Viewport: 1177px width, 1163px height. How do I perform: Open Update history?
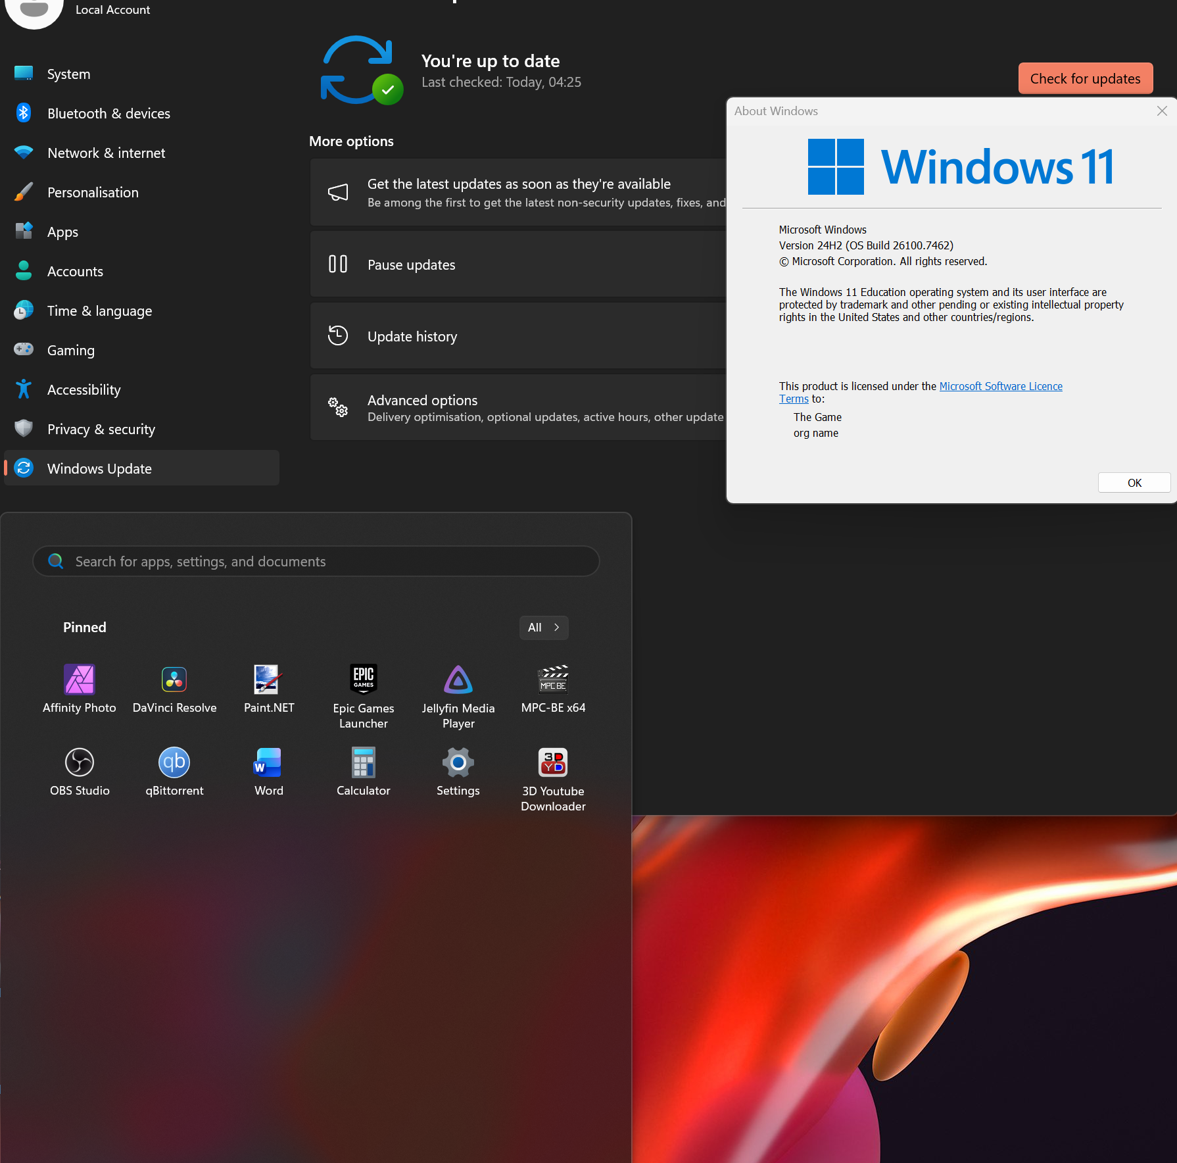pyautogui.click(x=518, y=335)
